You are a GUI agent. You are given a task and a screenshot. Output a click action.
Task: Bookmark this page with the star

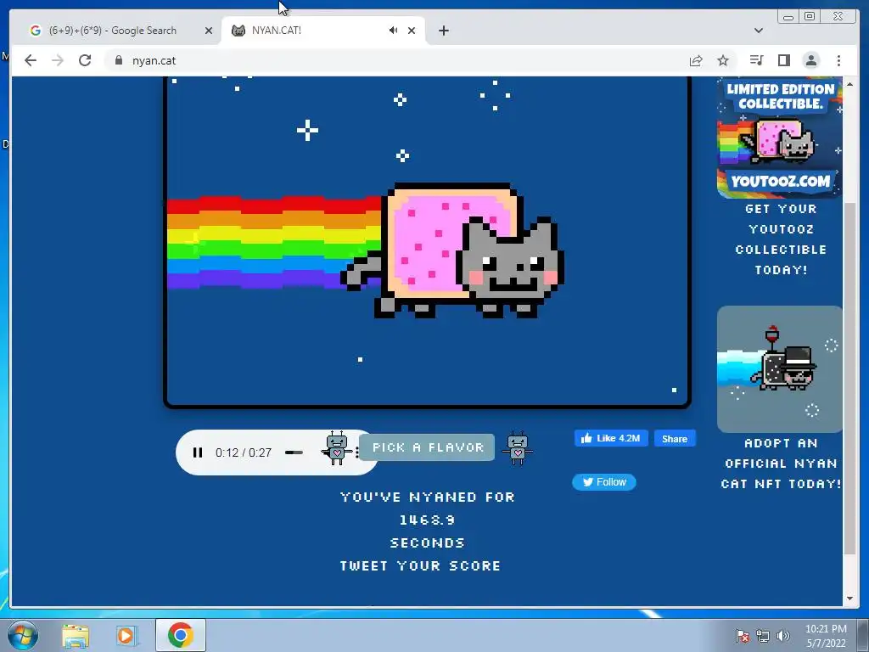coord(723,60)
